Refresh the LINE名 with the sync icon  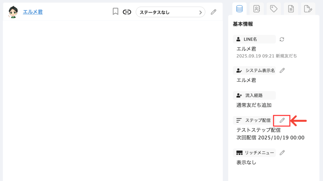pos(282,39)
